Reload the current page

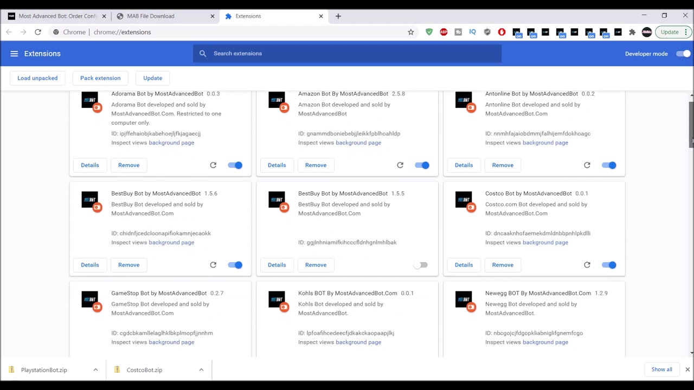(x=38, y=32)
